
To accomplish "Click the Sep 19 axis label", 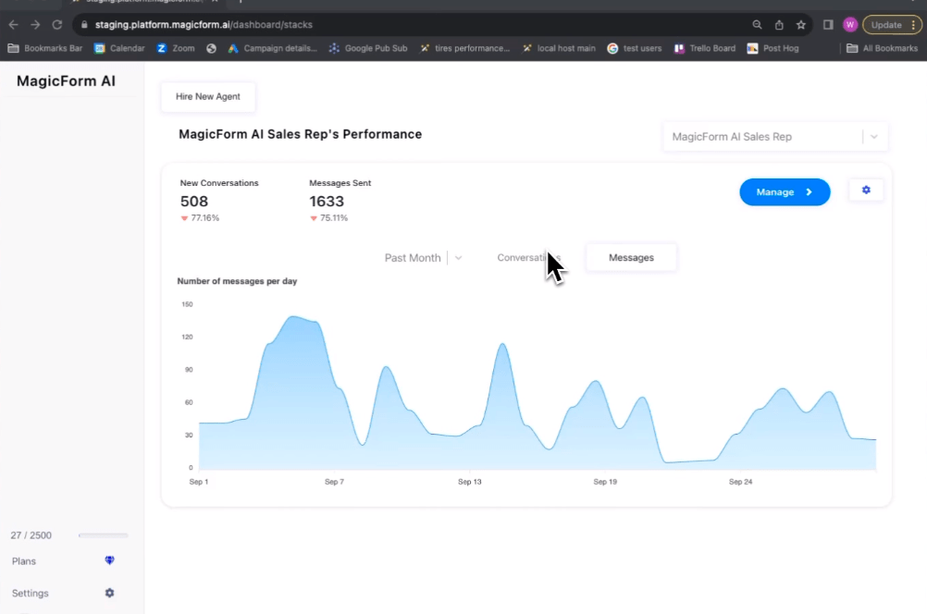I will (x=605, y=482).
